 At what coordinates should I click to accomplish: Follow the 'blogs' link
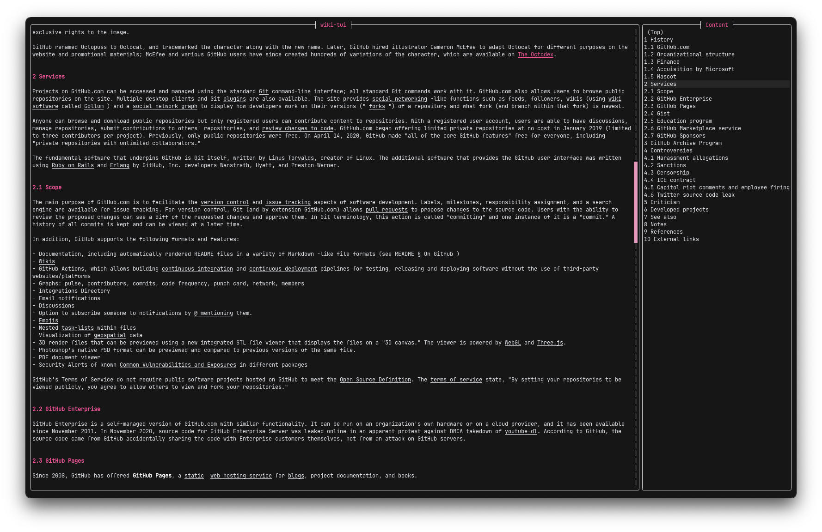[296, 476]
